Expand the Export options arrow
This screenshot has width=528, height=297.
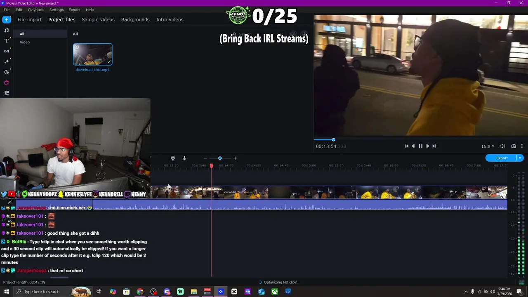tap(520, 158)
